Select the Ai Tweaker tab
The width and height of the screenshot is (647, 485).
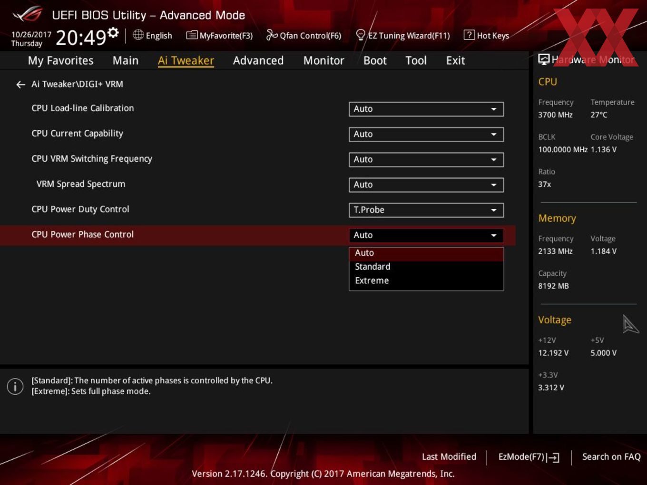(186, 60)
